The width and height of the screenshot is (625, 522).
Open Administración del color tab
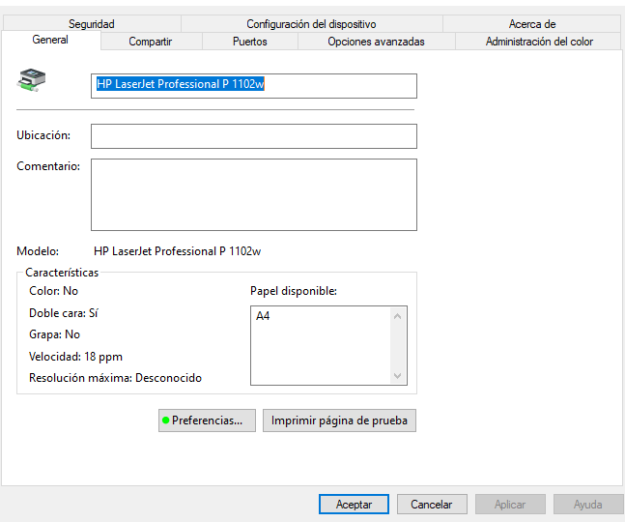539,42
